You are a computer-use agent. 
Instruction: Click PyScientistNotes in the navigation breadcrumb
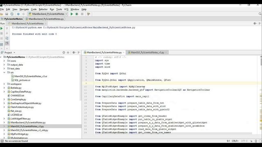click(x=14, y=19)
